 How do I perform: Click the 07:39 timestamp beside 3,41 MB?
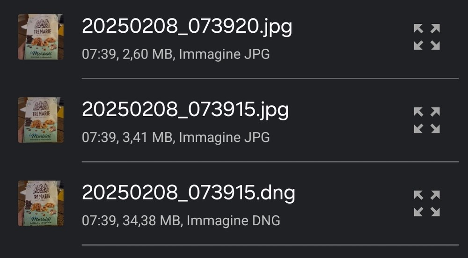point(99,138)
